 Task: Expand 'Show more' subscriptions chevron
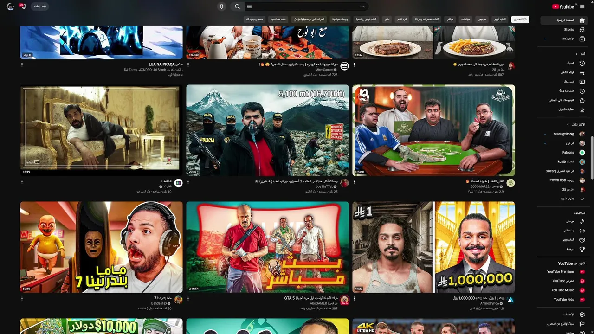tap(582, 199)
